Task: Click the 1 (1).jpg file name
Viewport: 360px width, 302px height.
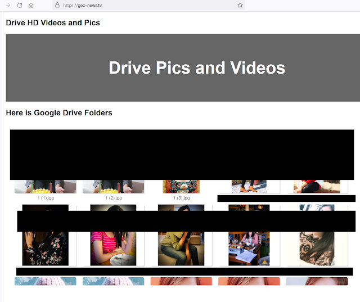Action: click(46, 198)
